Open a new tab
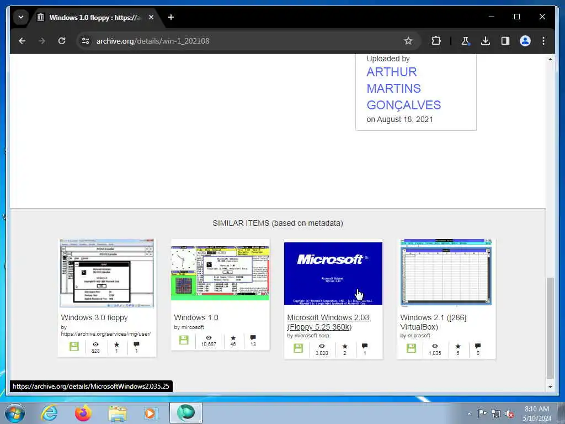Viewport: 565px width, 424px height. point(171,17)
